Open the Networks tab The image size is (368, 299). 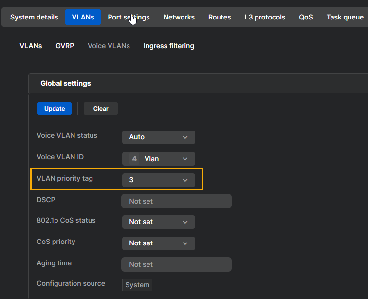click(x=179, y=17)
